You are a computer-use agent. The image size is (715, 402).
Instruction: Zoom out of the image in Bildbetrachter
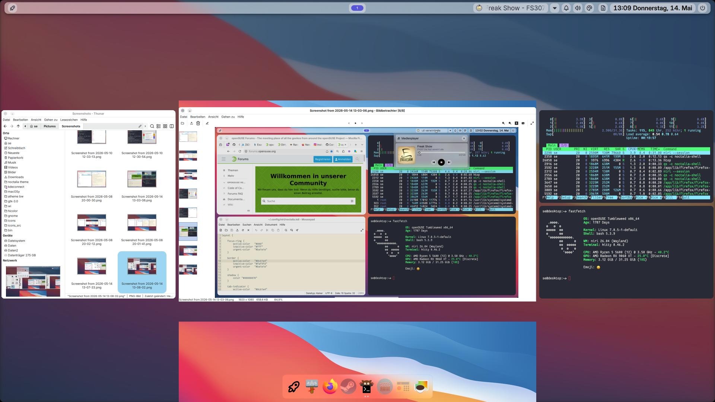pos(510,123)
